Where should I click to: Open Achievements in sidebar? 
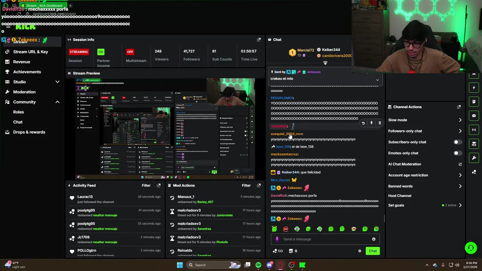[x=27, y=72]
